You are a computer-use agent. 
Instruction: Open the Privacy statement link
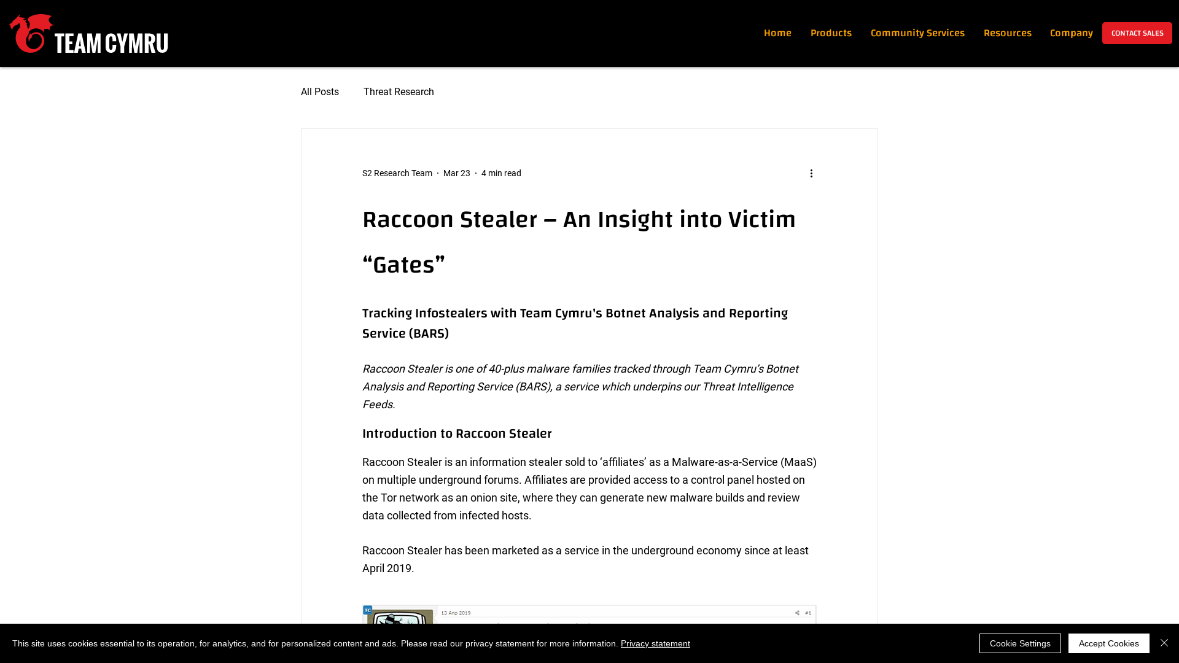pos(655,643)
